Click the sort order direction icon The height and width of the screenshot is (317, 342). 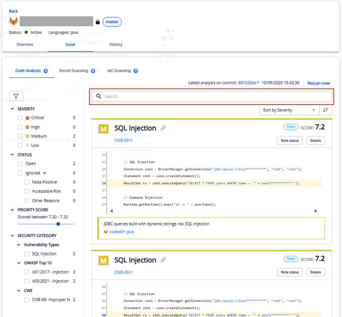326,110
